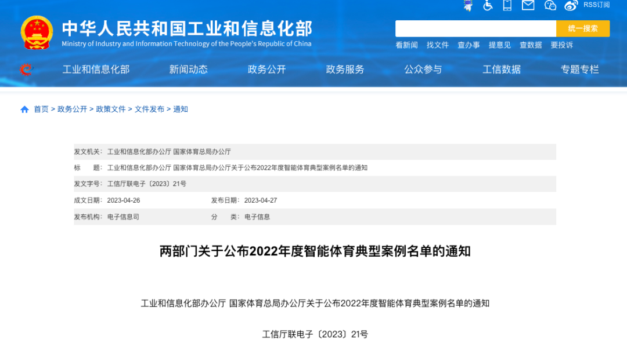The image size is (627, 340).
Task: Open 工信数据 nav menu
Action: (502, 70)
